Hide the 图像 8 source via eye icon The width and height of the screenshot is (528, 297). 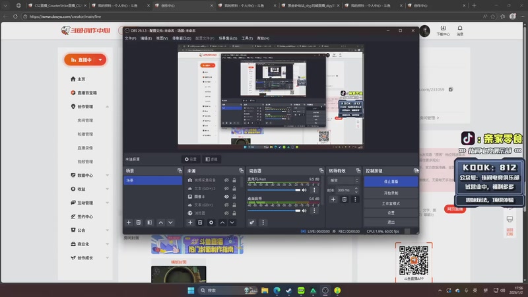point(226,197)
